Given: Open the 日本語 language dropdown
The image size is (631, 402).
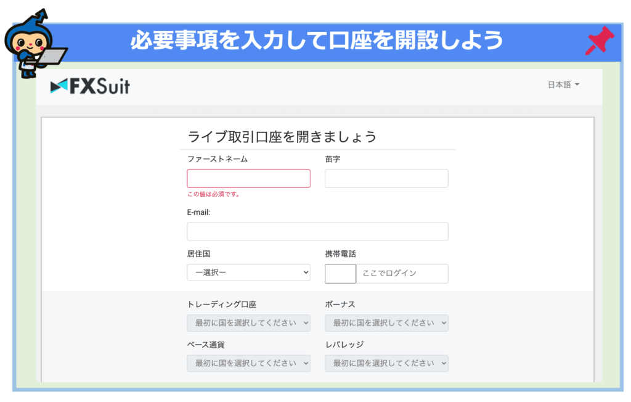Looking at the screenshot, I should 563,84.
